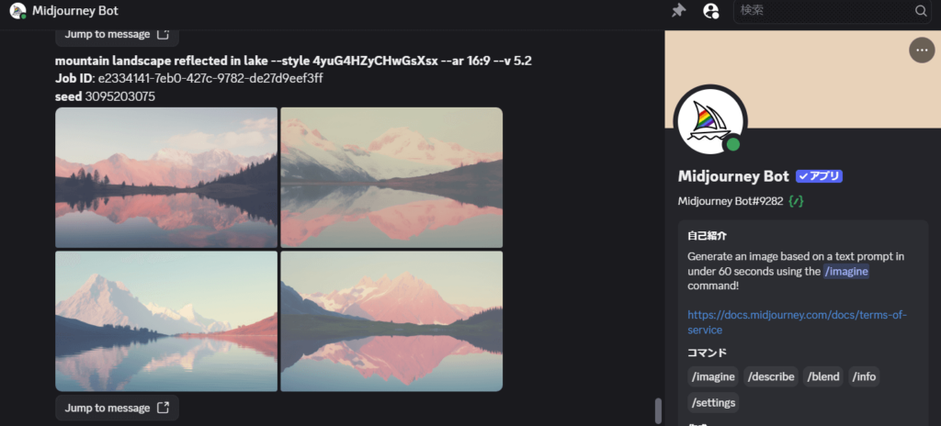Click the bottom Jump to message button
Image resolution: width=941 pixels, height=426 pixels.
[x=117, y=408]
